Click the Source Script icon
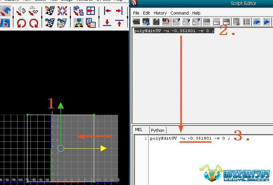Screen dimensions: 273x185 click(x=146, y=22)
